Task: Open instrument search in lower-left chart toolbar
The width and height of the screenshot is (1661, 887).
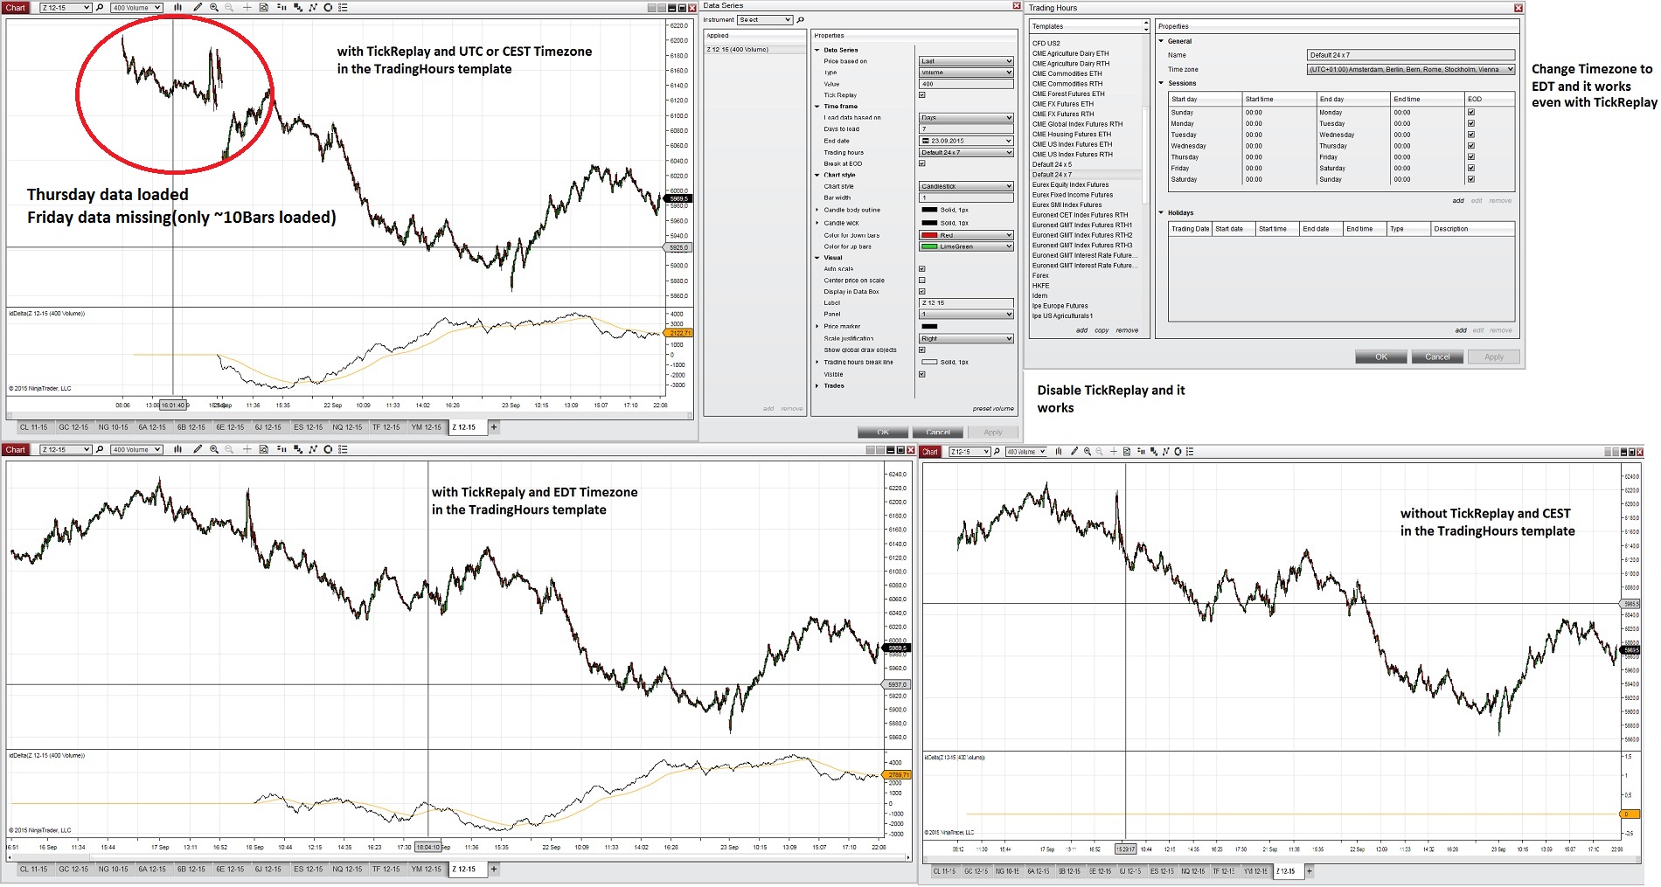Action: (100, 449)
